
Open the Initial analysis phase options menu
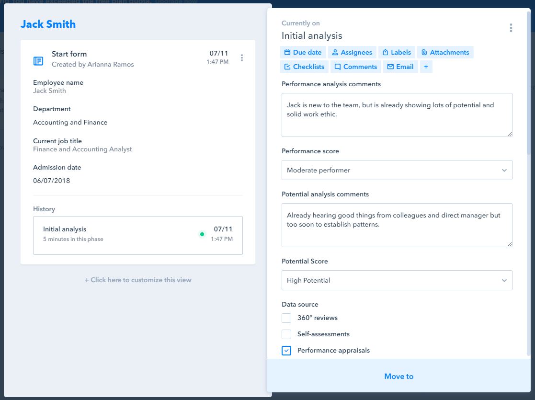click(x=511, y=28)
